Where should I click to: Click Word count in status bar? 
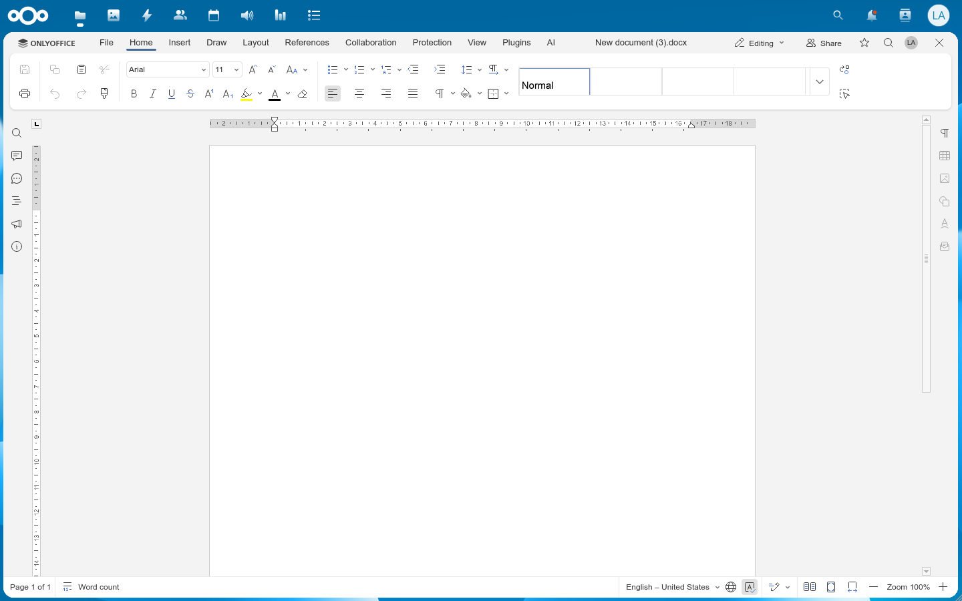(x=92, y=587)
